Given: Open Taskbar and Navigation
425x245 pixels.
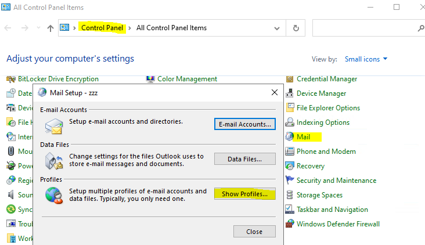Looking at the screenshot, I should (332, 210).
